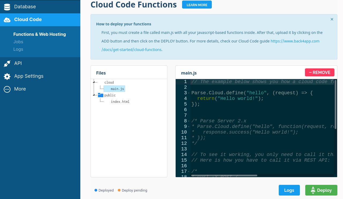Open the App Settings gear icon
343x199 pixels.
pyautogui.click(x=7, y=76)
